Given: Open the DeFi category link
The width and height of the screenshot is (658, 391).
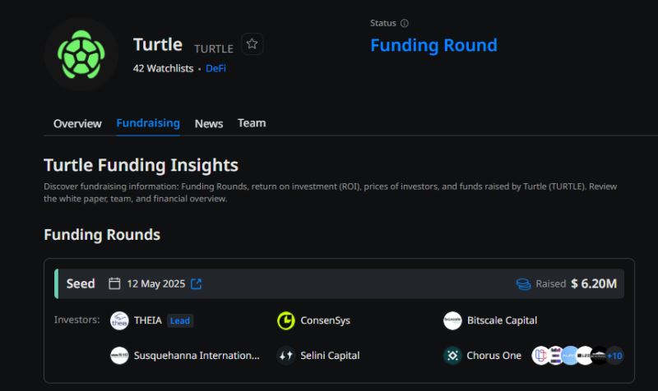Looking at the screenshot, I should tap(215, 68).
